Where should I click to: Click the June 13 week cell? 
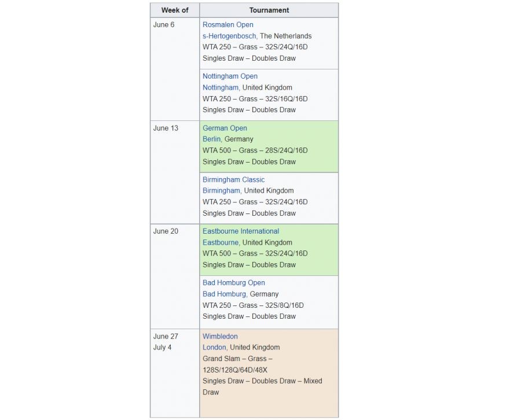(x=166, y=128)
